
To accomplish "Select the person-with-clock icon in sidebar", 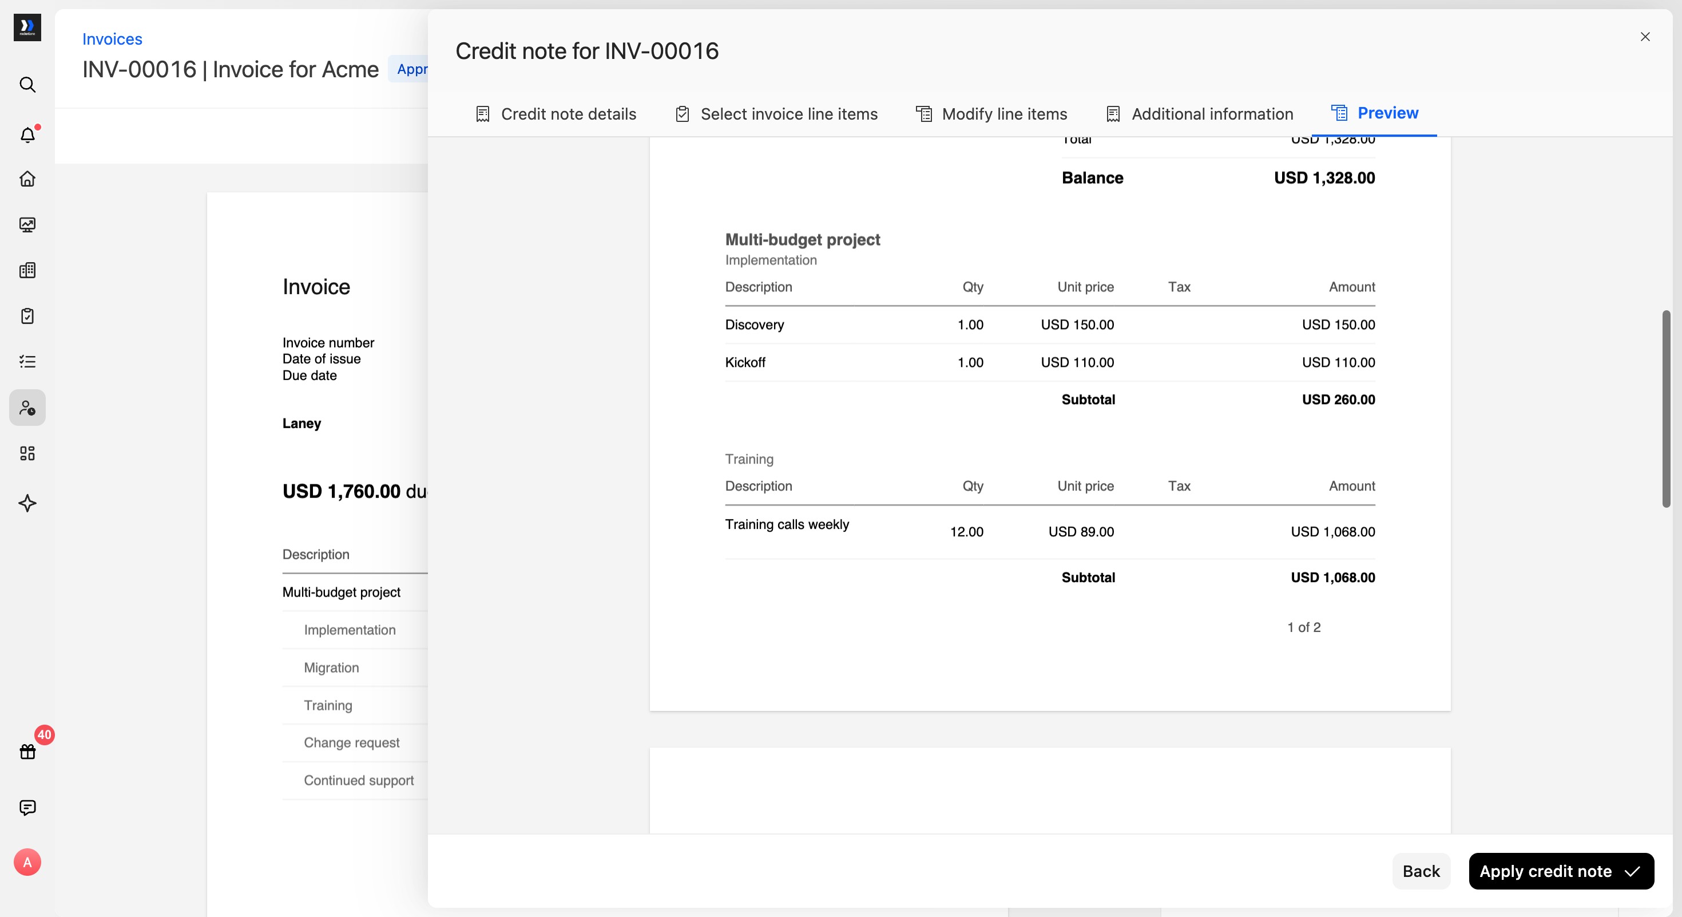I will [x=27, y=408].
